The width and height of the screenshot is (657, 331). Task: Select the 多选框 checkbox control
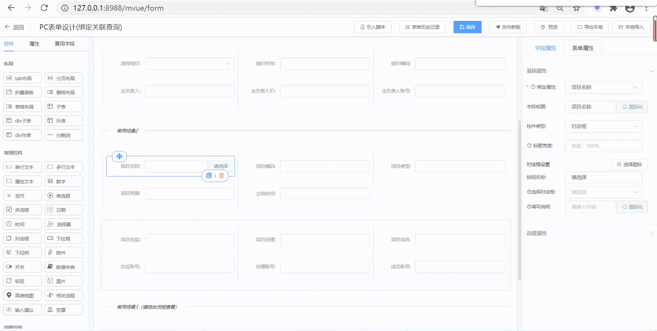click(x=23, y=210)
